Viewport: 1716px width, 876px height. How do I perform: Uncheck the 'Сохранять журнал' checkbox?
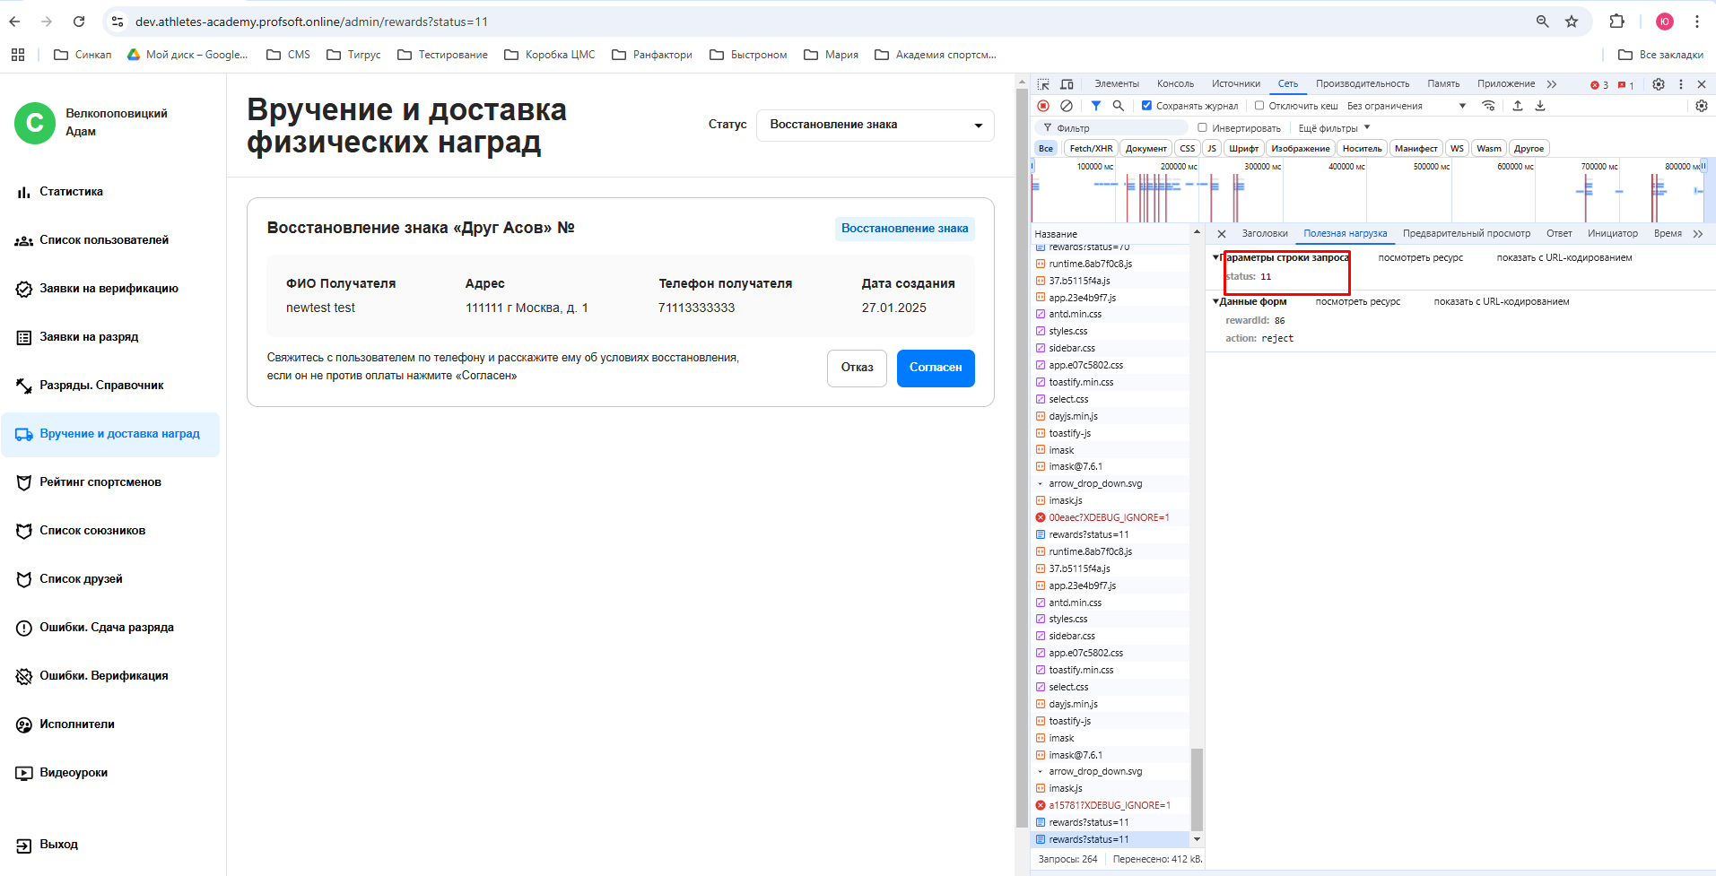tap(1146, 106)
